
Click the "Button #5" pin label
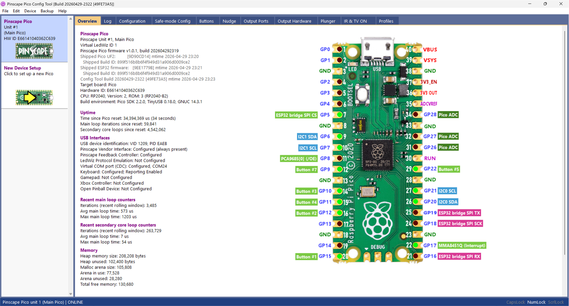coord(449,169)
